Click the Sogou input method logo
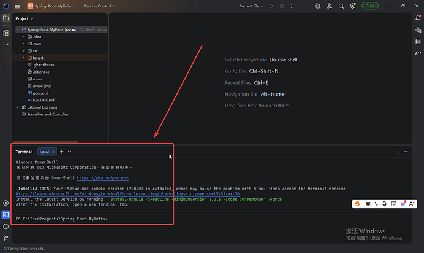Screen dimensions: 424x253 click(358, 204)
